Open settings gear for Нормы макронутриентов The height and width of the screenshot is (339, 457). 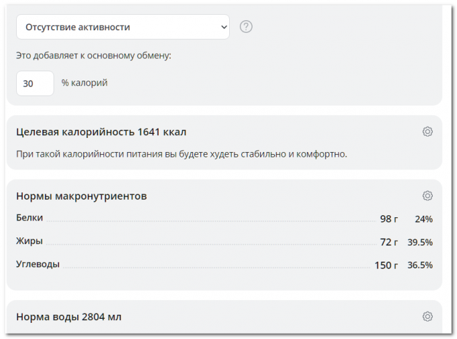pyautogui.click(x=427, y=196)
